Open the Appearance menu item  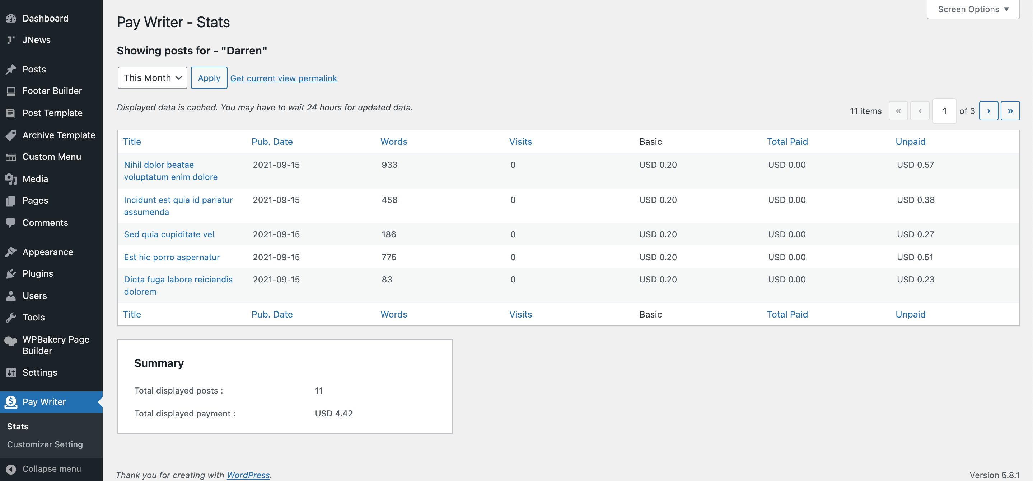coord(48,252)
